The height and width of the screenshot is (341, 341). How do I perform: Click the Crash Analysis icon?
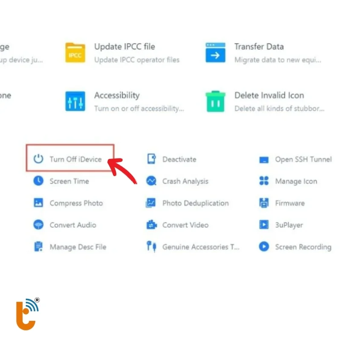(151, 181)
